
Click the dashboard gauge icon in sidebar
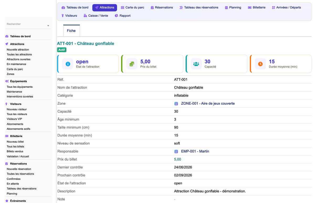pyautogui.click(x=7, y=36)
